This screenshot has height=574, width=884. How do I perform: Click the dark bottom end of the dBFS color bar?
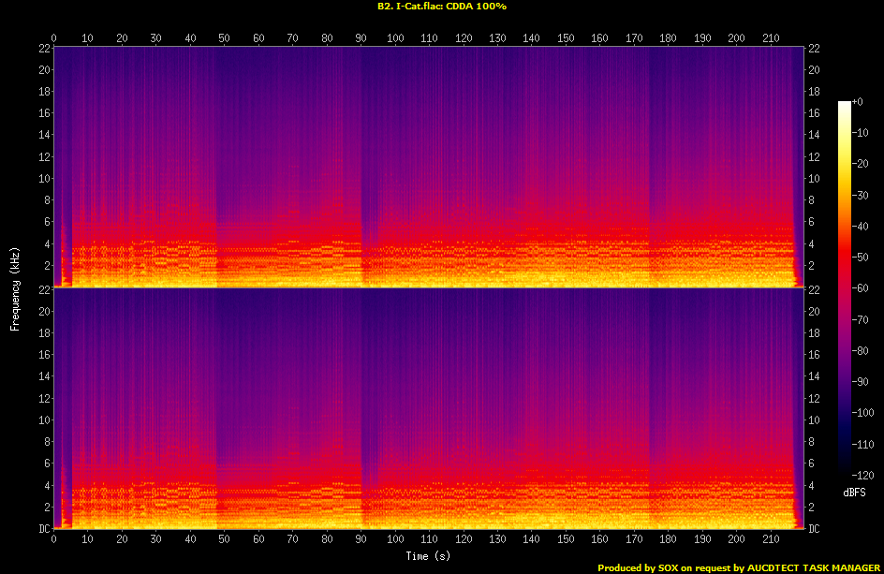845,475
